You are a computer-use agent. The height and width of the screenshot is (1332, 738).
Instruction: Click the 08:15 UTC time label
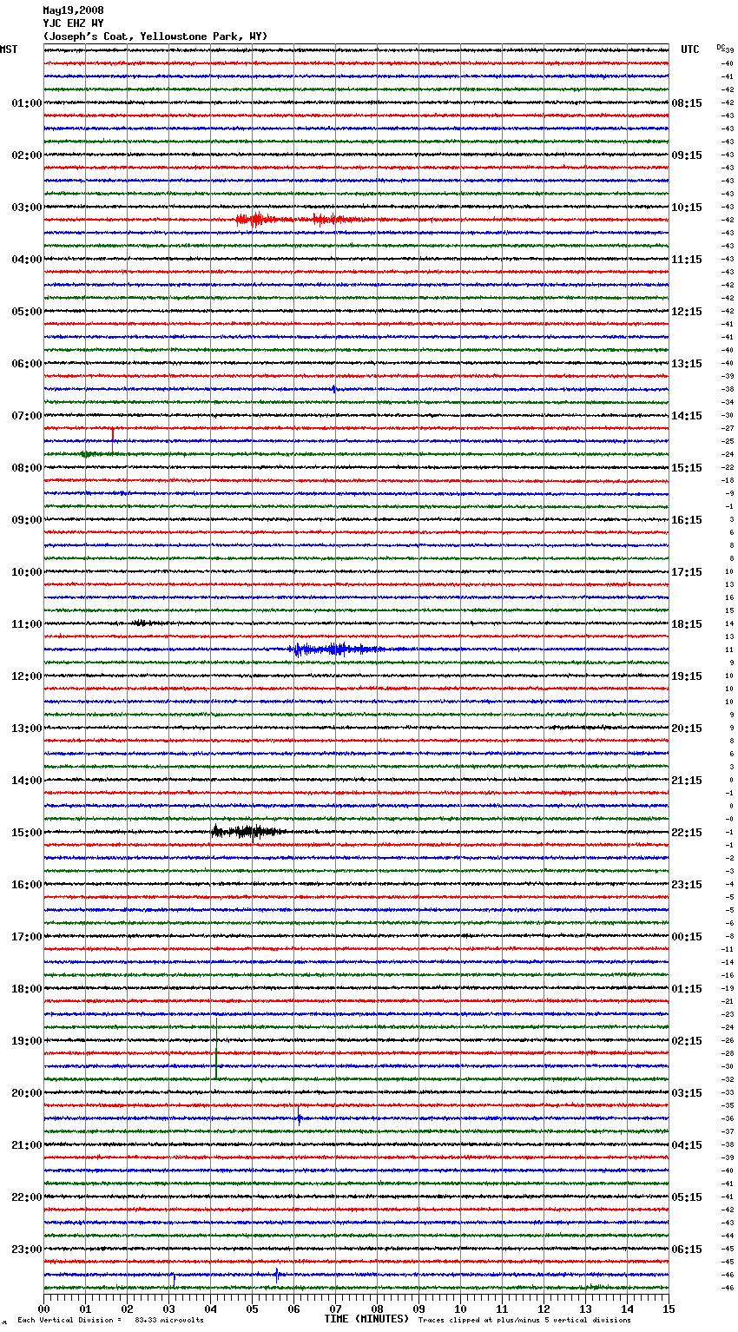687,103
